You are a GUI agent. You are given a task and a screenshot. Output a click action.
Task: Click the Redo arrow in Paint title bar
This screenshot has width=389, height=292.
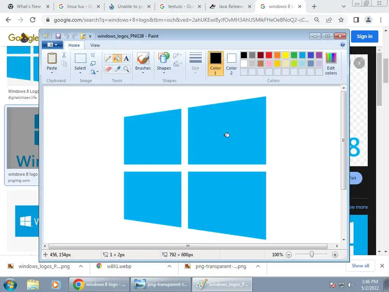point(74,36)
